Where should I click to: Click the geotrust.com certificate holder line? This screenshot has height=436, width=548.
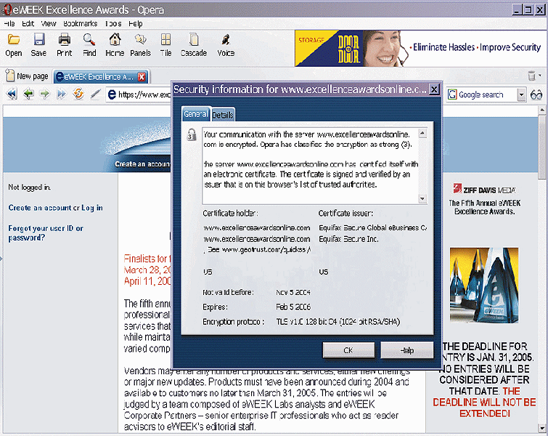(257, 249)
